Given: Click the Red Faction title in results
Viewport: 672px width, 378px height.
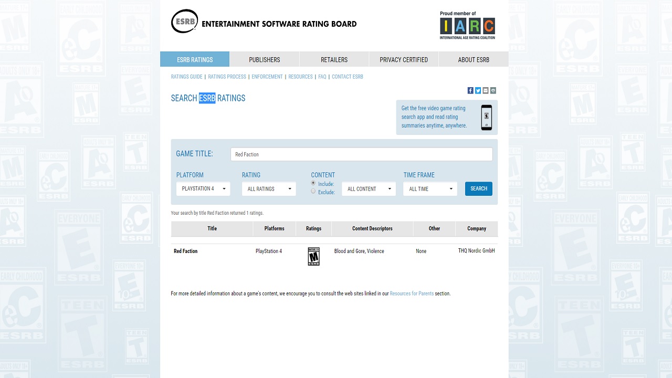Looking at the screenshot, I should pyautogui.click(x=186, y=251).
